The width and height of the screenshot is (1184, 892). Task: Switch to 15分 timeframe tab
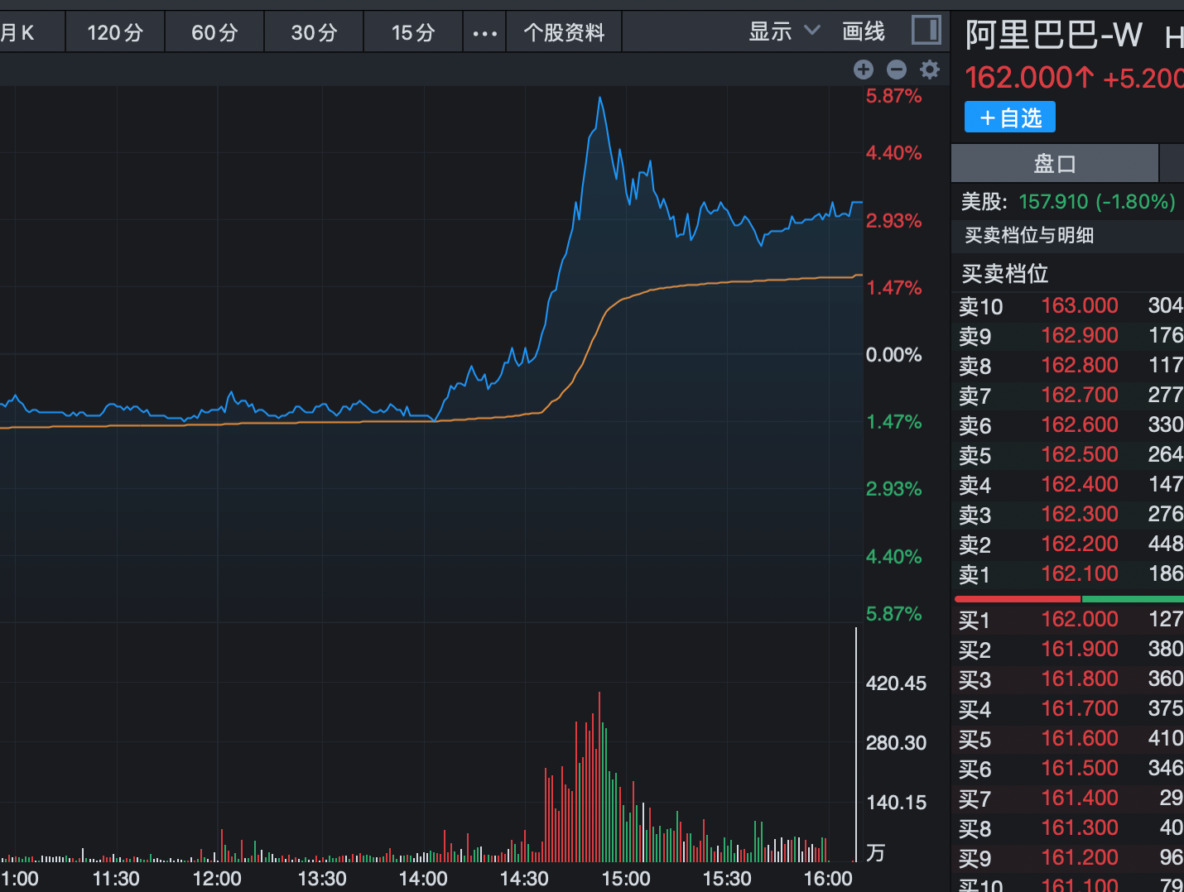(413, 33)
